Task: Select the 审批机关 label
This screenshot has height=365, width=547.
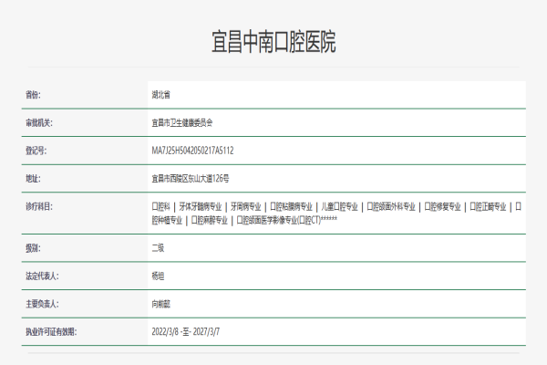Action: (x=38, y=122)
